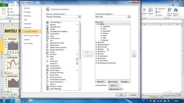
Task: Expand the Clipboard group node
Action: [101, 26]
